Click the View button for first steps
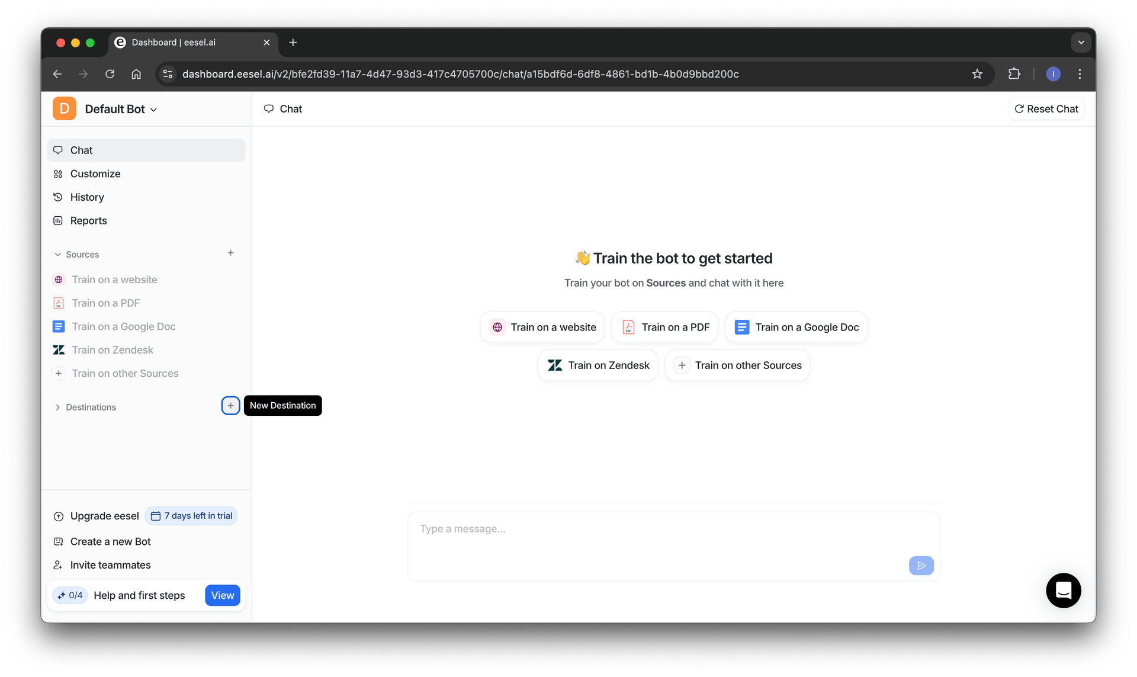The image size is (1137, 677). pos(223,595)
